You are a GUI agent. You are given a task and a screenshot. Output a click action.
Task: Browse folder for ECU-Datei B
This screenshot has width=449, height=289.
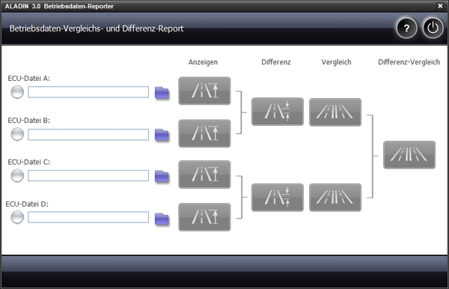pyautogui.click(x=162, y=135)
